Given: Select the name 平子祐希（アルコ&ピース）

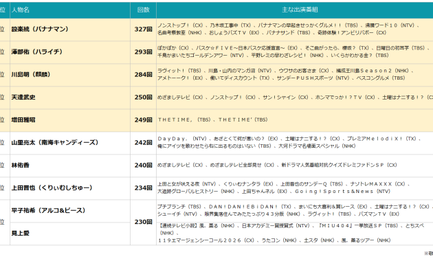Looking at the screenshot, I should click(x=49, y=210).
